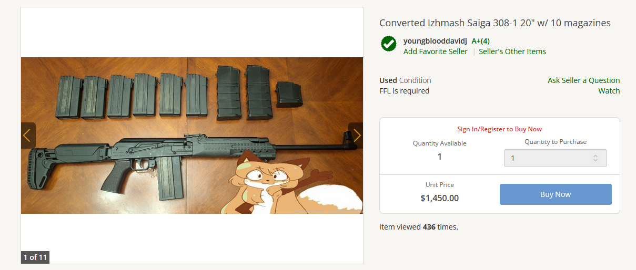Viewport: 636px width, 270px height.
Task: Open Sign In/Register to Buy Now link
Action: [x=499, y=129]
